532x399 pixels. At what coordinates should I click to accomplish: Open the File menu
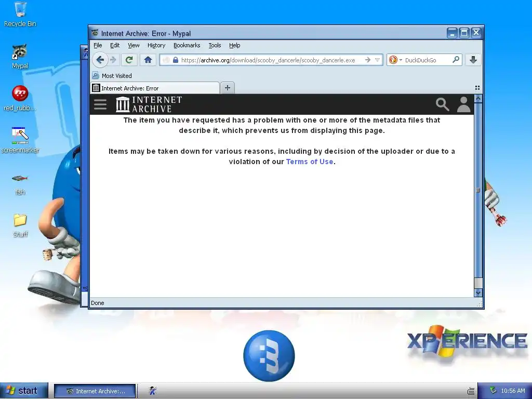(98, 45)
